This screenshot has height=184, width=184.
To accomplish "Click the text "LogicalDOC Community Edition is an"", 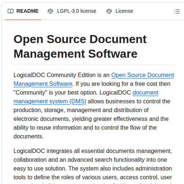I will click(61, 75).
